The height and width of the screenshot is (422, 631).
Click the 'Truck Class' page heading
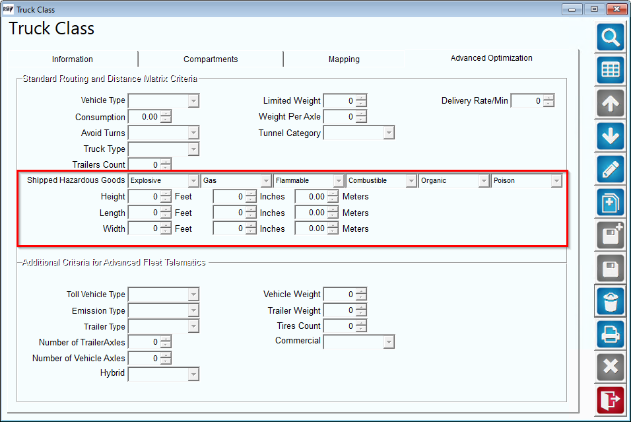pos(51,28)
